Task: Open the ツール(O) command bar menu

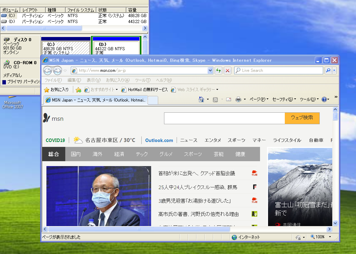Action: pos(309,99)
